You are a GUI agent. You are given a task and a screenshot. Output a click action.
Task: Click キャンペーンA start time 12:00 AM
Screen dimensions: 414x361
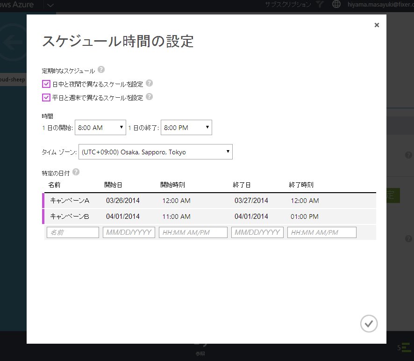click(x=176, y=201)
